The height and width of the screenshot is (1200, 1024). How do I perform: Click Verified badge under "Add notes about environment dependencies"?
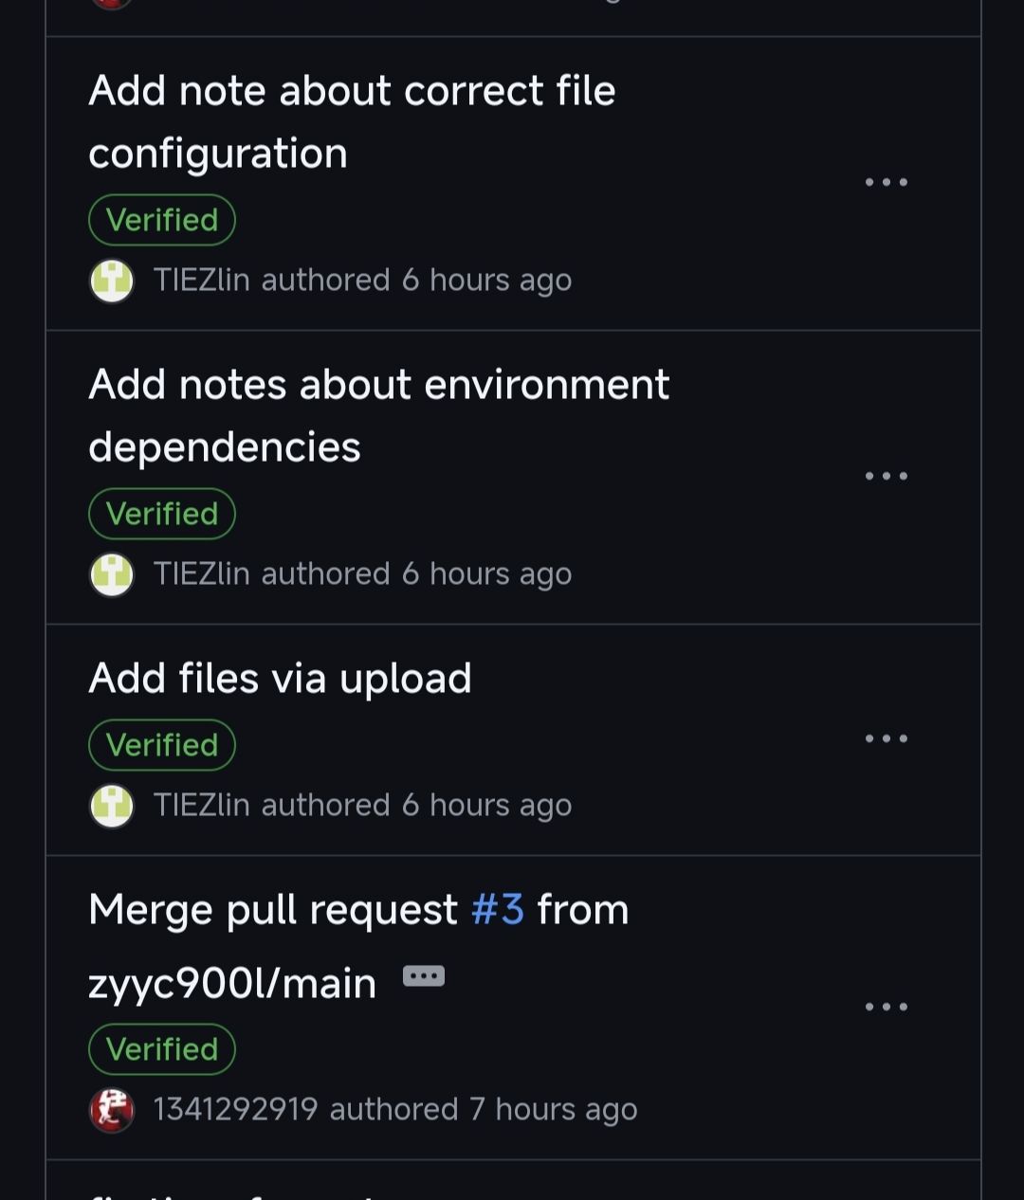161,513
